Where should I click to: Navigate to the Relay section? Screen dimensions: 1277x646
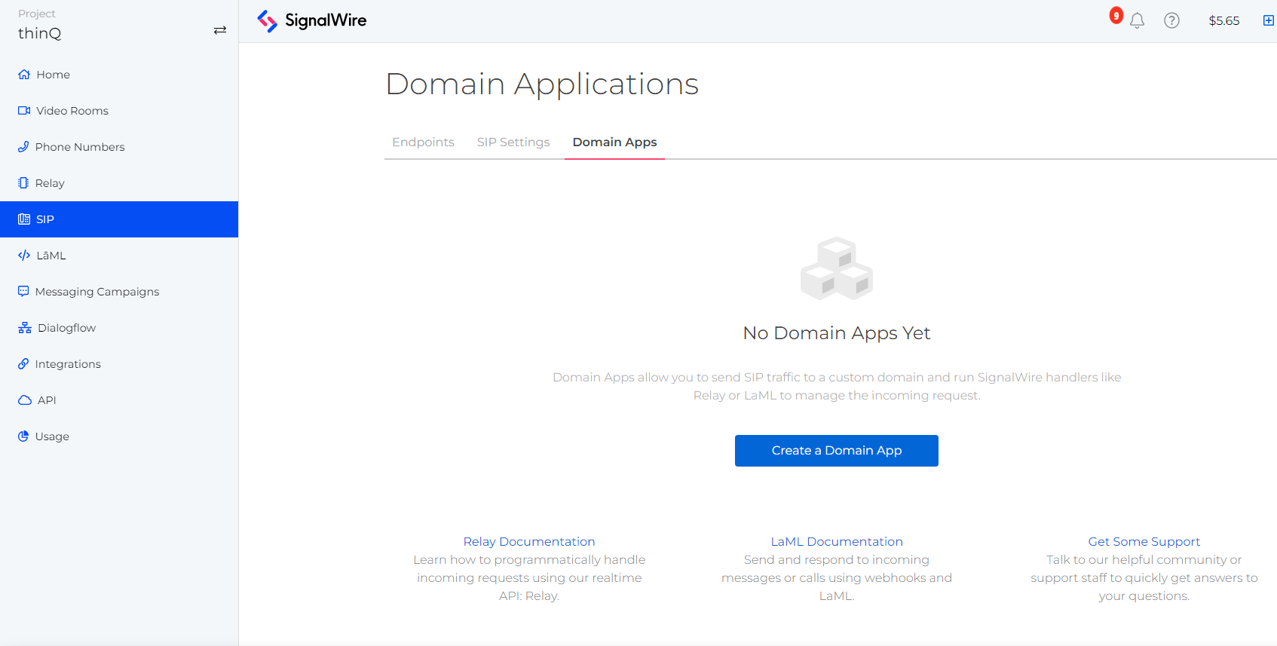[50, 183]
